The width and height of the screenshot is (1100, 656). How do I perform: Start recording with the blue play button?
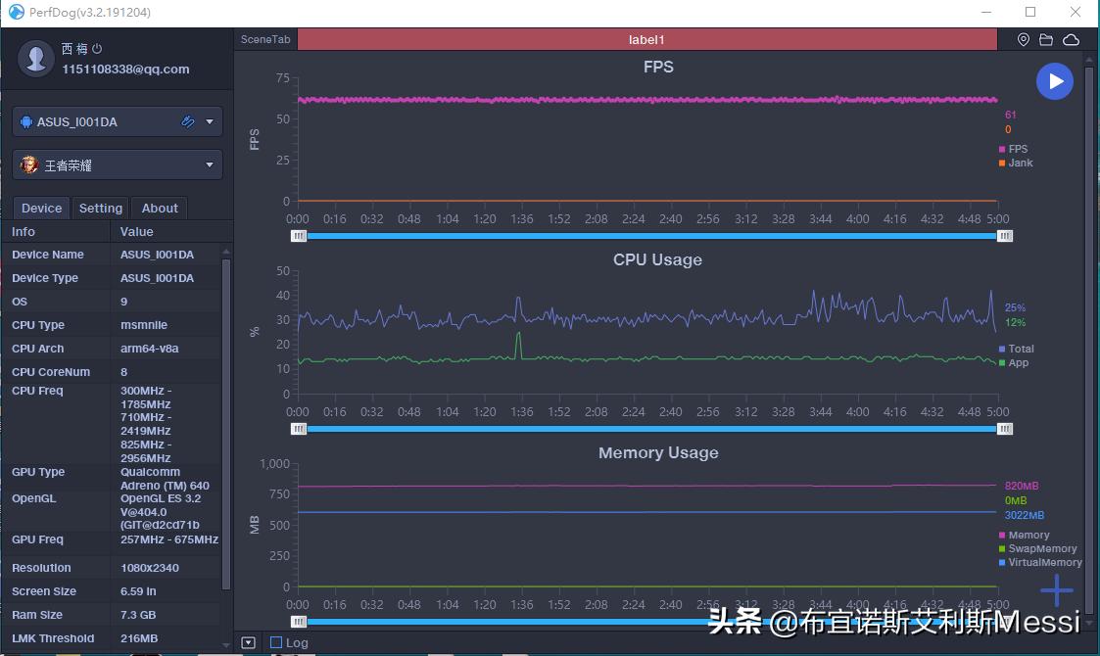pos(1055,81)
